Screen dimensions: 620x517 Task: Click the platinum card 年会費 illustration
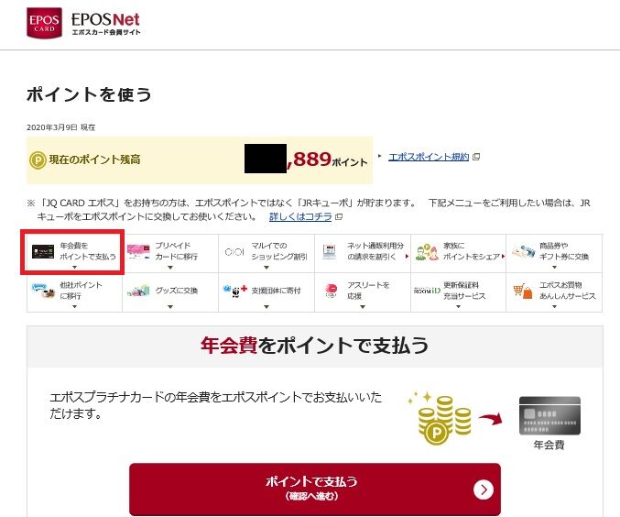(x=549, y=415)
